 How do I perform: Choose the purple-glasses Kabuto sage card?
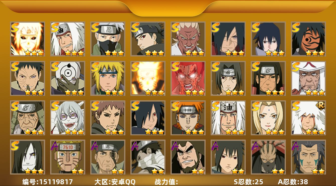(68, 118)
